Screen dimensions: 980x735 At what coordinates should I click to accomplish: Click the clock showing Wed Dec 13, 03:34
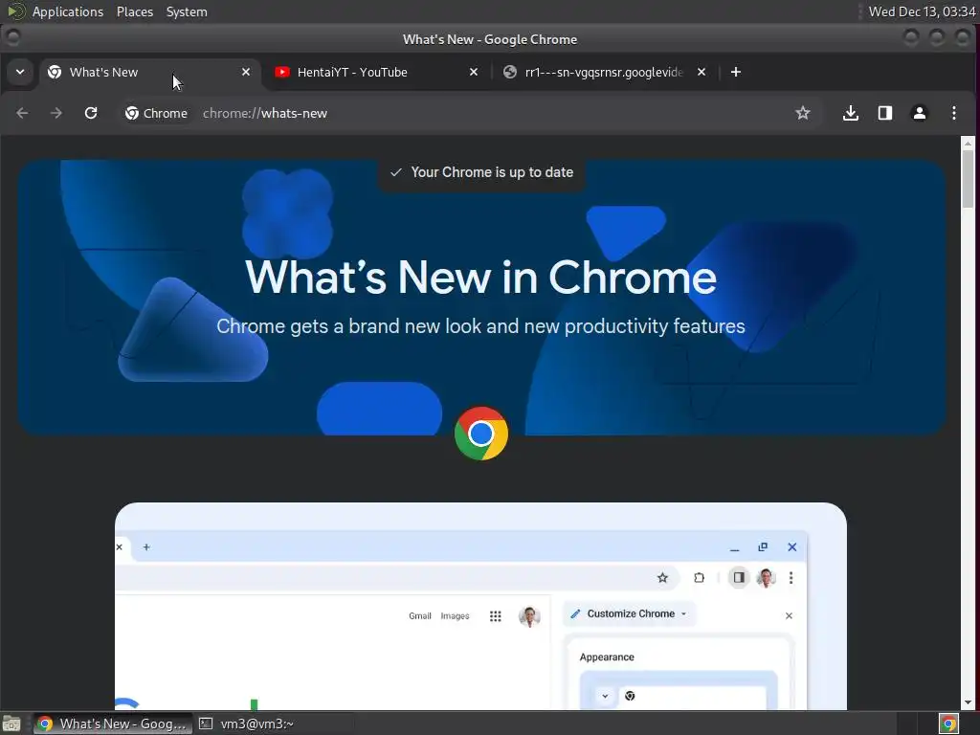pyautogui.click(x=922, y=11)
